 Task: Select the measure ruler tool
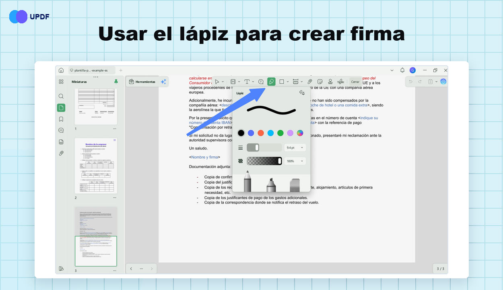(296, 82)
